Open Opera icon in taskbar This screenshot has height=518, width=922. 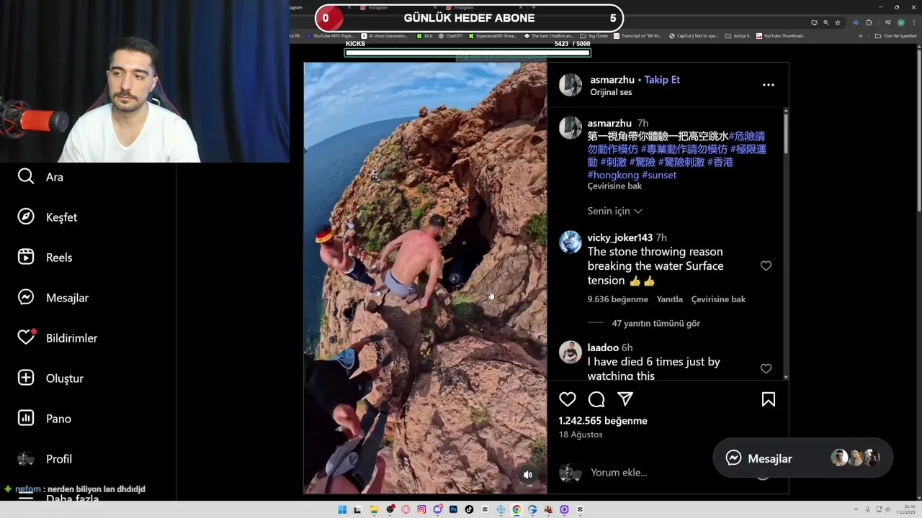pyautogui.click(x=406, y=509)
